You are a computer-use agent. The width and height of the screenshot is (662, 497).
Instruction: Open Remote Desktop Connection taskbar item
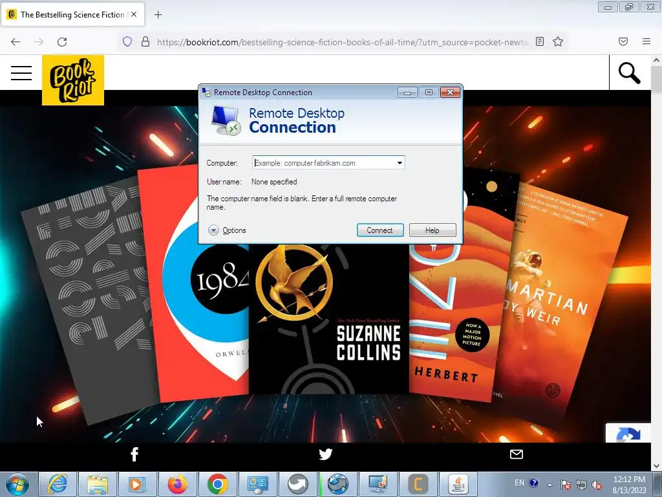point(378,484)
